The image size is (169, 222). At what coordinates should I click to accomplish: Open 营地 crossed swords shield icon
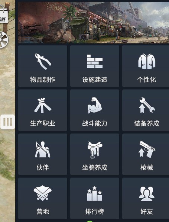(43, 193)
